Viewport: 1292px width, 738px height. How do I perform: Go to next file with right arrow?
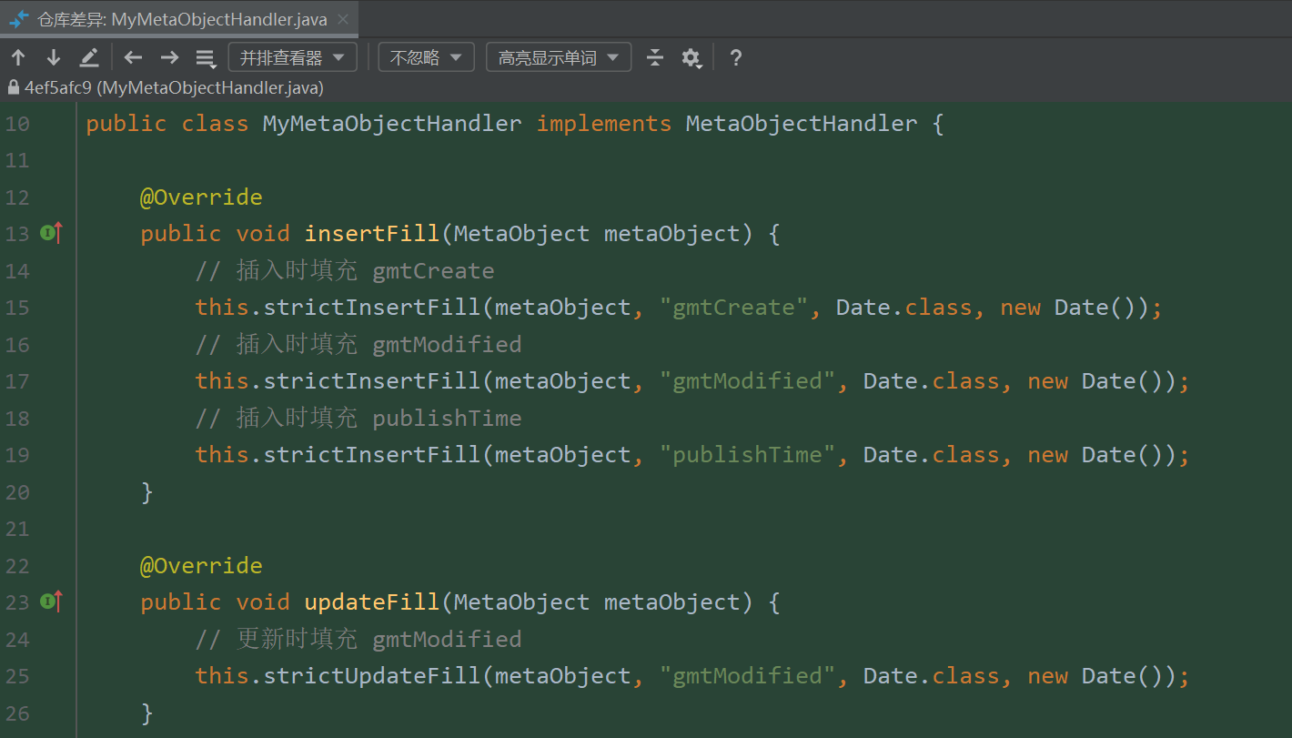[169, 58]
